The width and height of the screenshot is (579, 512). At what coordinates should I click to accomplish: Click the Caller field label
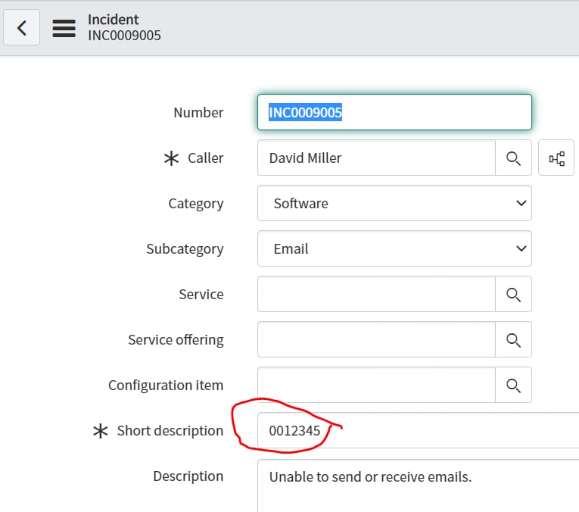[x=205, y=158]
